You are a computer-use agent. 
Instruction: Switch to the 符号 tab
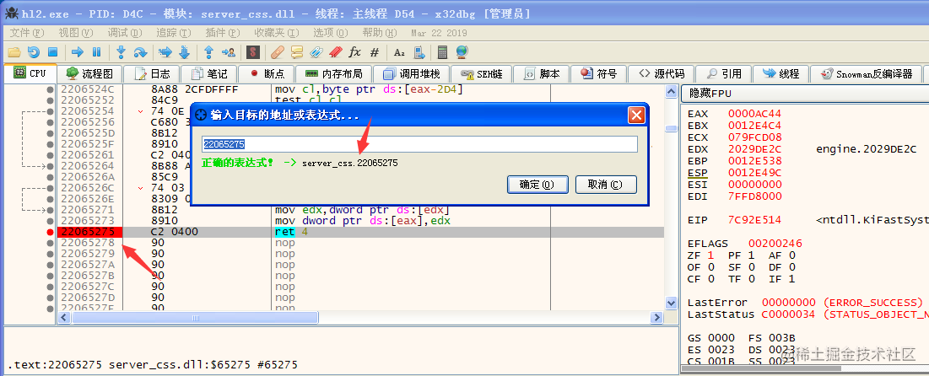(x=599, y=74)
